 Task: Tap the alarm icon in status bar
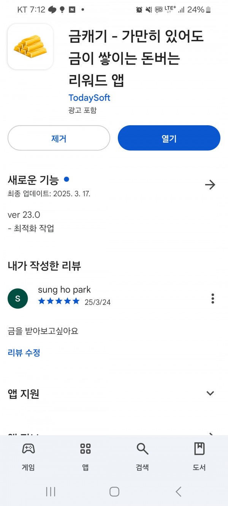pos(139,10)
